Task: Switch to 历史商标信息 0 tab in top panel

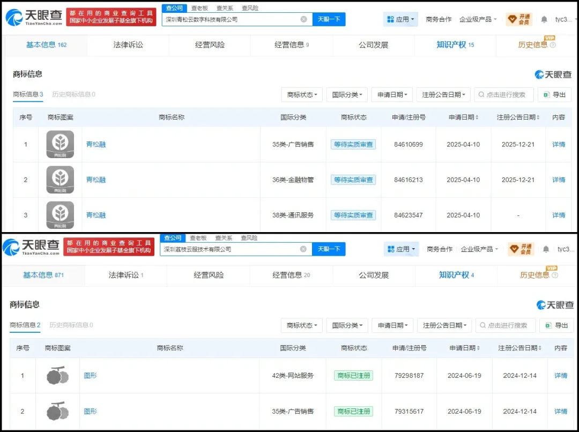Action: [x=73, y=94]
